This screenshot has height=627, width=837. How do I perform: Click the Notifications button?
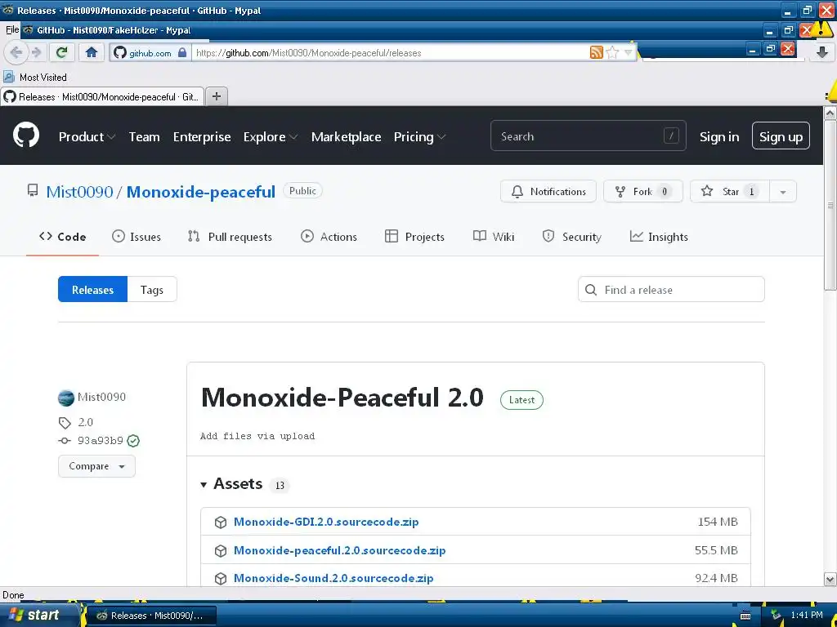548,191
